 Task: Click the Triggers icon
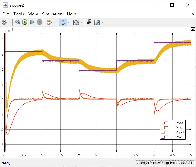[x=89, y=22]
